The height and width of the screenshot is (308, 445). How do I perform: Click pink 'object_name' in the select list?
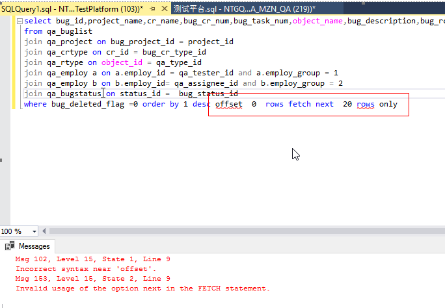tap(317, 21)
